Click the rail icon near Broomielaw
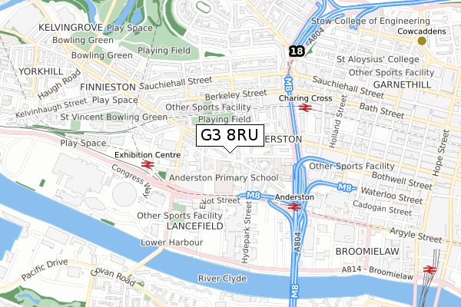 (429, 269)
